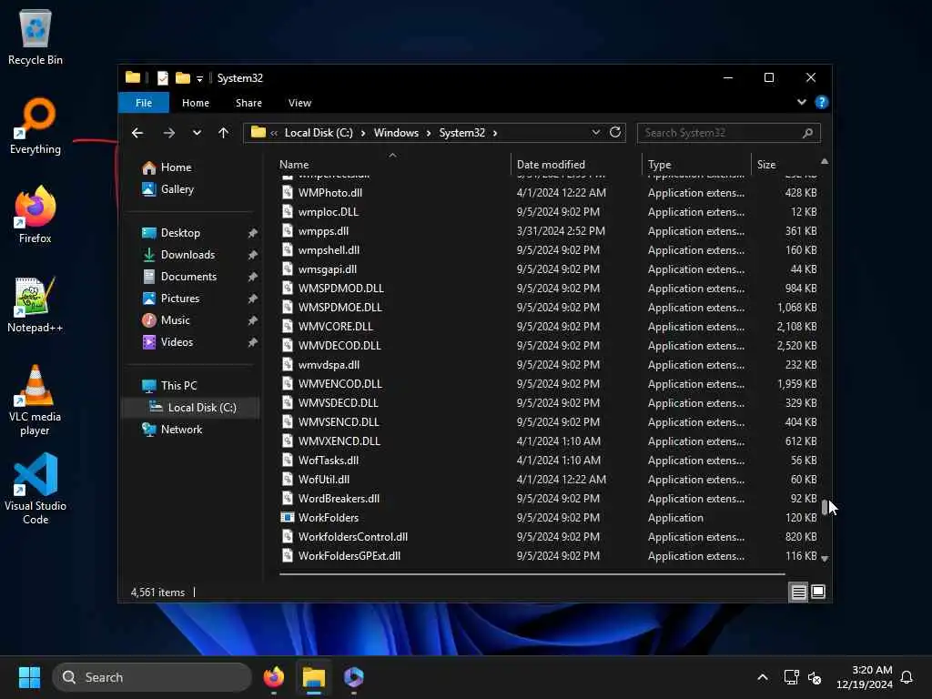This screenshot has width=932, height=699.
Task: Select the VLC media player desktop icon
Action: pos(35,400)
